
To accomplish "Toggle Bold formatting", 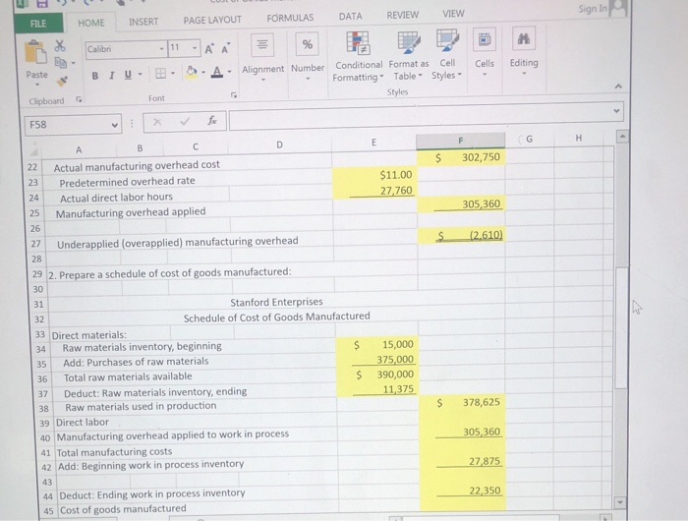I will pos(94,76).
